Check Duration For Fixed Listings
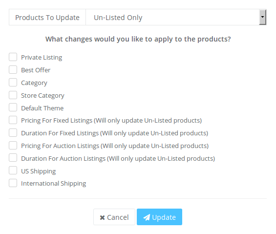Screen dimensions: 276x234 [13, 133]
